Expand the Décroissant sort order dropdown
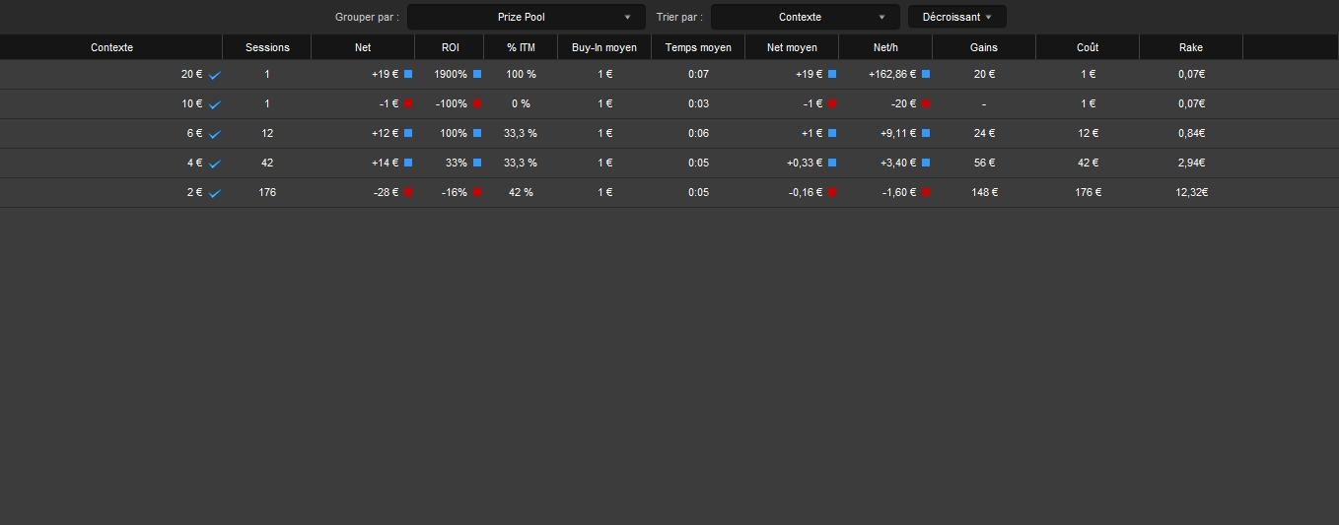 [957, 17]
